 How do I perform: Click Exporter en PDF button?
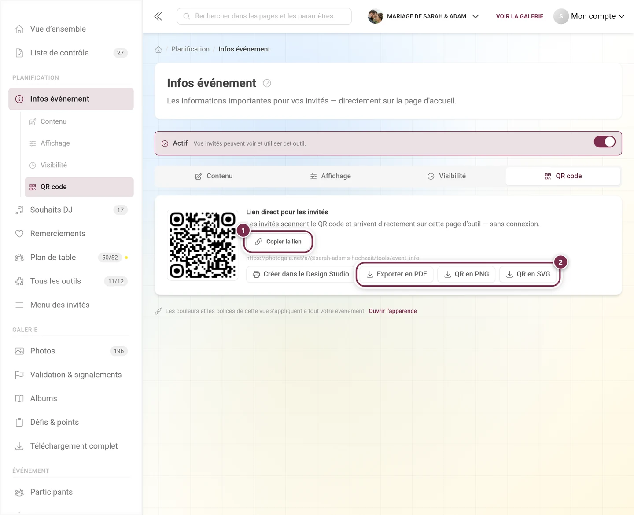point(397,274)
